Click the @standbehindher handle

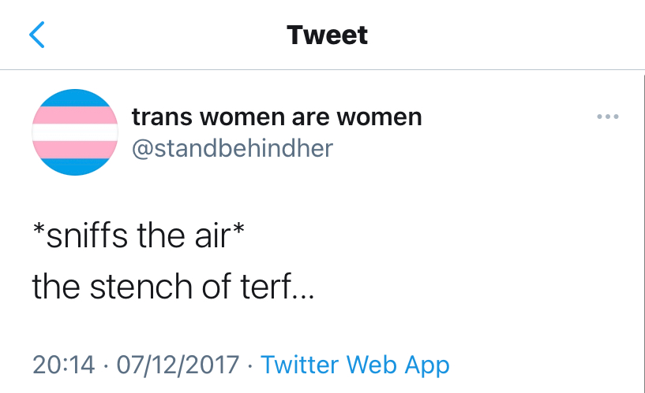tap(232, 147)
